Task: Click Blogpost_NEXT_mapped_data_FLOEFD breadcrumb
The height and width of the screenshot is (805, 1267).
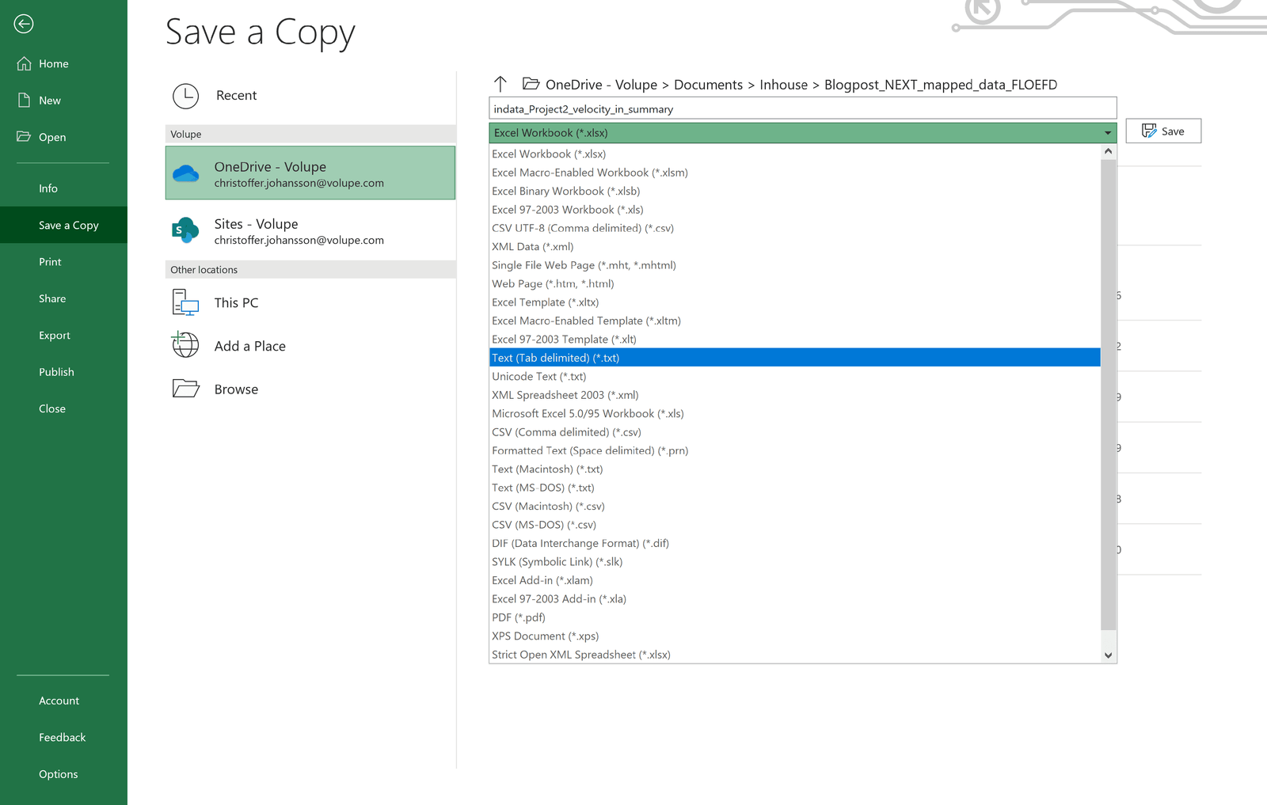Action: (941, 85)
